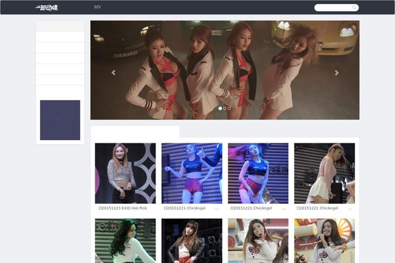This screenshot has height=263, width=395.
Task: Select the middle carousel indicator dot
Action: click(224, 108)
